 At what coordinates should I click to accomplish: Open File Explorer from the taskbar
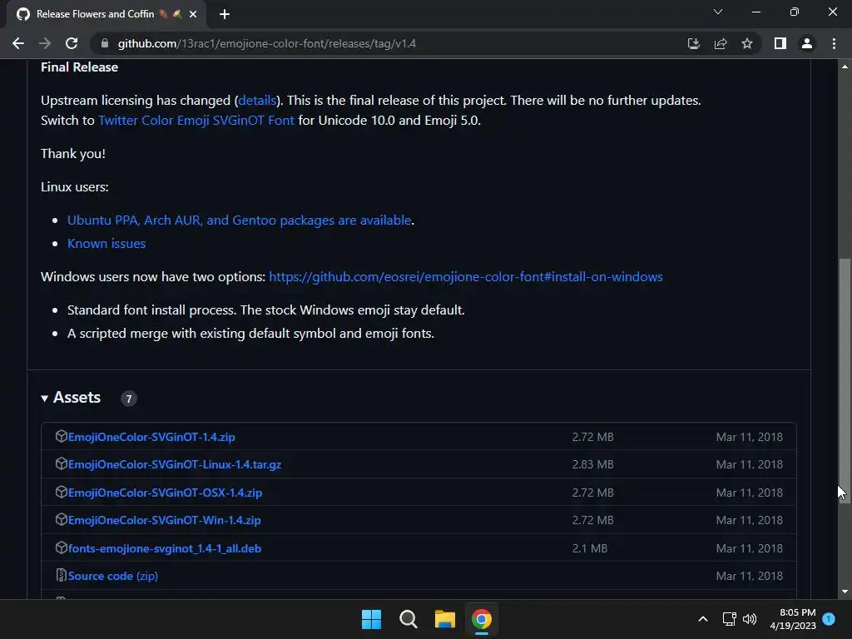click(x=444, y=619)
